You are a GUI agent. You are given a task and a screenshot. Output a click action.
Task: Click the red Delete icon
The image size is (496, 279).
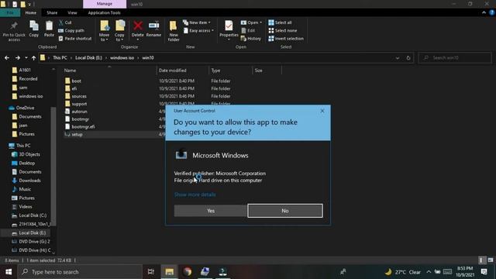click(x=138, y=26)
